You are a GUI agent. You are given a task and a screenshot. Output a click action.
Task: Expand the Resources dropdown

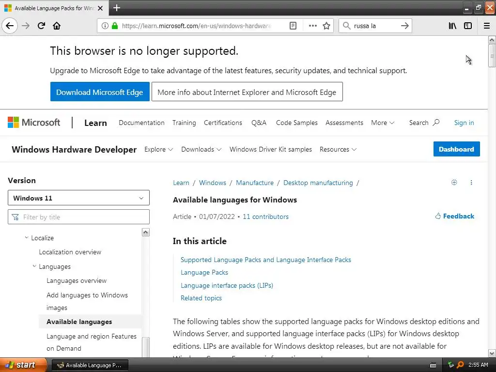coord(338,149)
